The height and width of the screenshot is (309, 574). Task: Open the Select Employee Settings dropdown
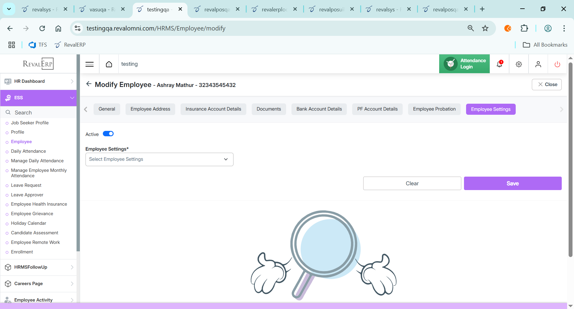(x=159, y=159)
